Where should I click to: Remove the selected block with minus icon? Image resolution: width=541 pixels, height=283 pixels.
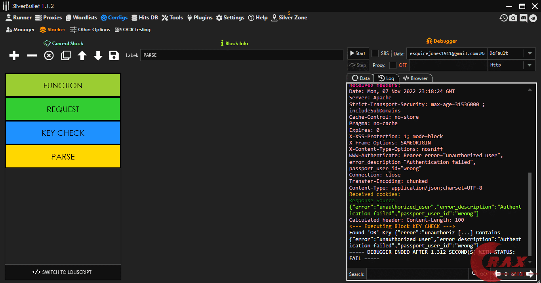32,56
